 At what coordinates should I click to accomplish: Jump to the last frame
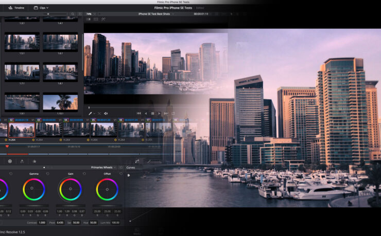tap(166, 113)
